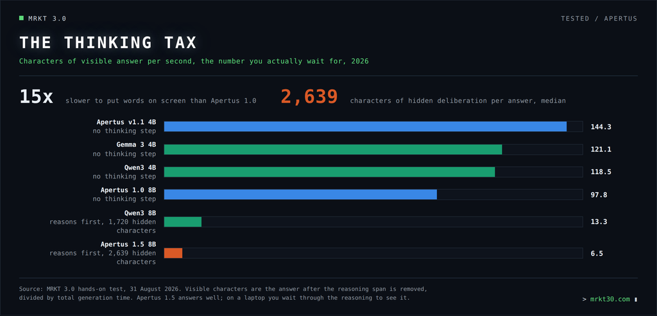Click the green square MRKT 3.0 logo mark

(x=21, y=18)
